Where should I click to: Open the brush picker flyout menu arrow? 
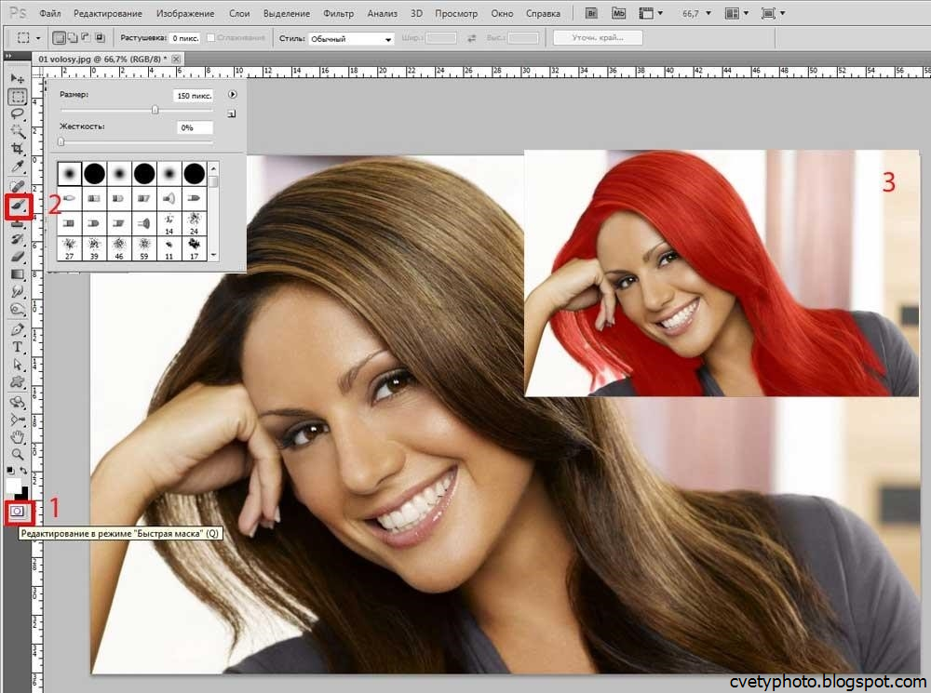pyautogui.click(x=232, y=94)
